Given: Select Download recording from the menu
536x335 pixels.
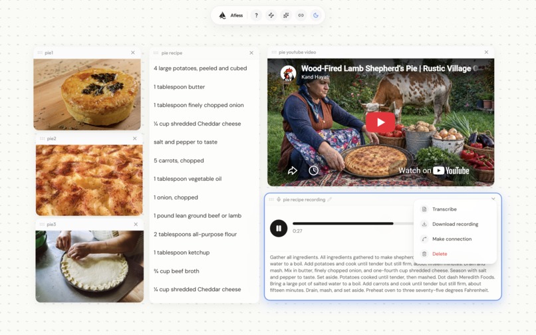Looking at the screenshot, I should 455,224.
